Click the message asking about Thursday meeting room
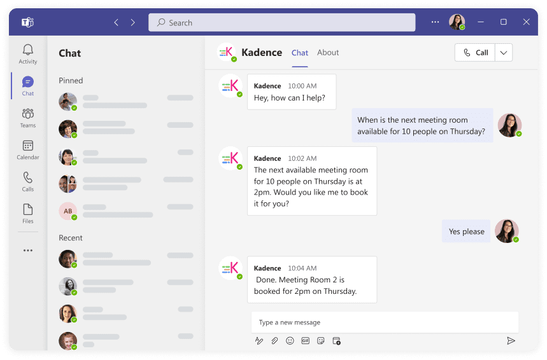Viewport: 547px width, 360px height. click(422, 125)
